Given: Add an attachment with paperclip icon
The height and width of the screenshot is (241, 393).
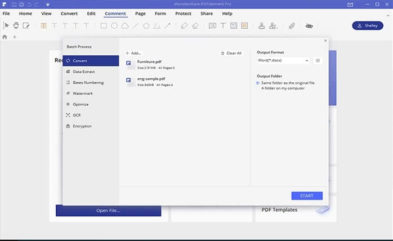Looking at the screenshot, I should [292, 25].
